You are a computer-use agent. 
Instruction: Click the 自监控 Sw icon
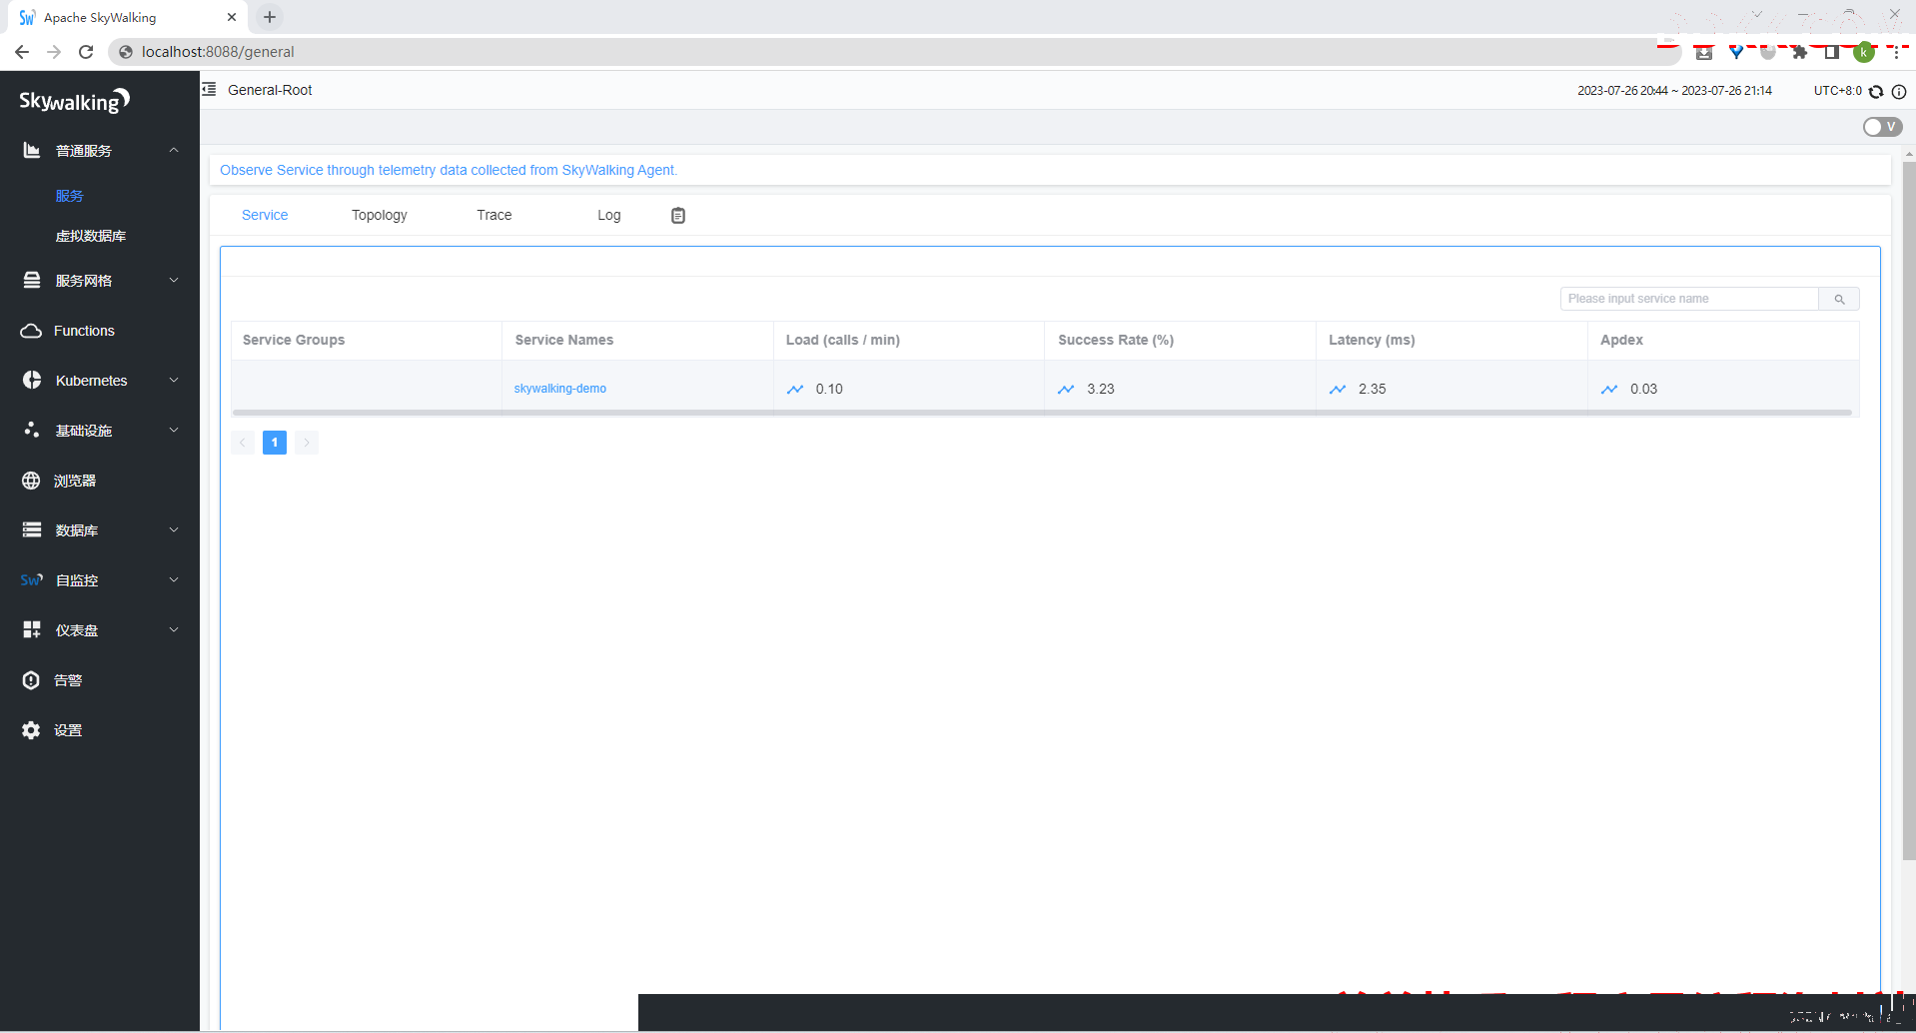coord(32,579)
